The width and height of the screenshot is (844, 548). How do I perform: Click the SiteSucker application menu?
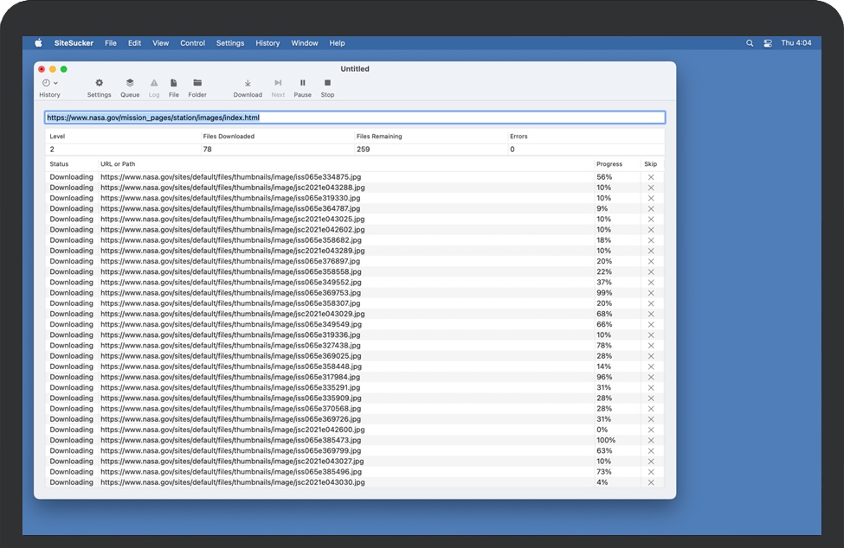pos(74,43)
